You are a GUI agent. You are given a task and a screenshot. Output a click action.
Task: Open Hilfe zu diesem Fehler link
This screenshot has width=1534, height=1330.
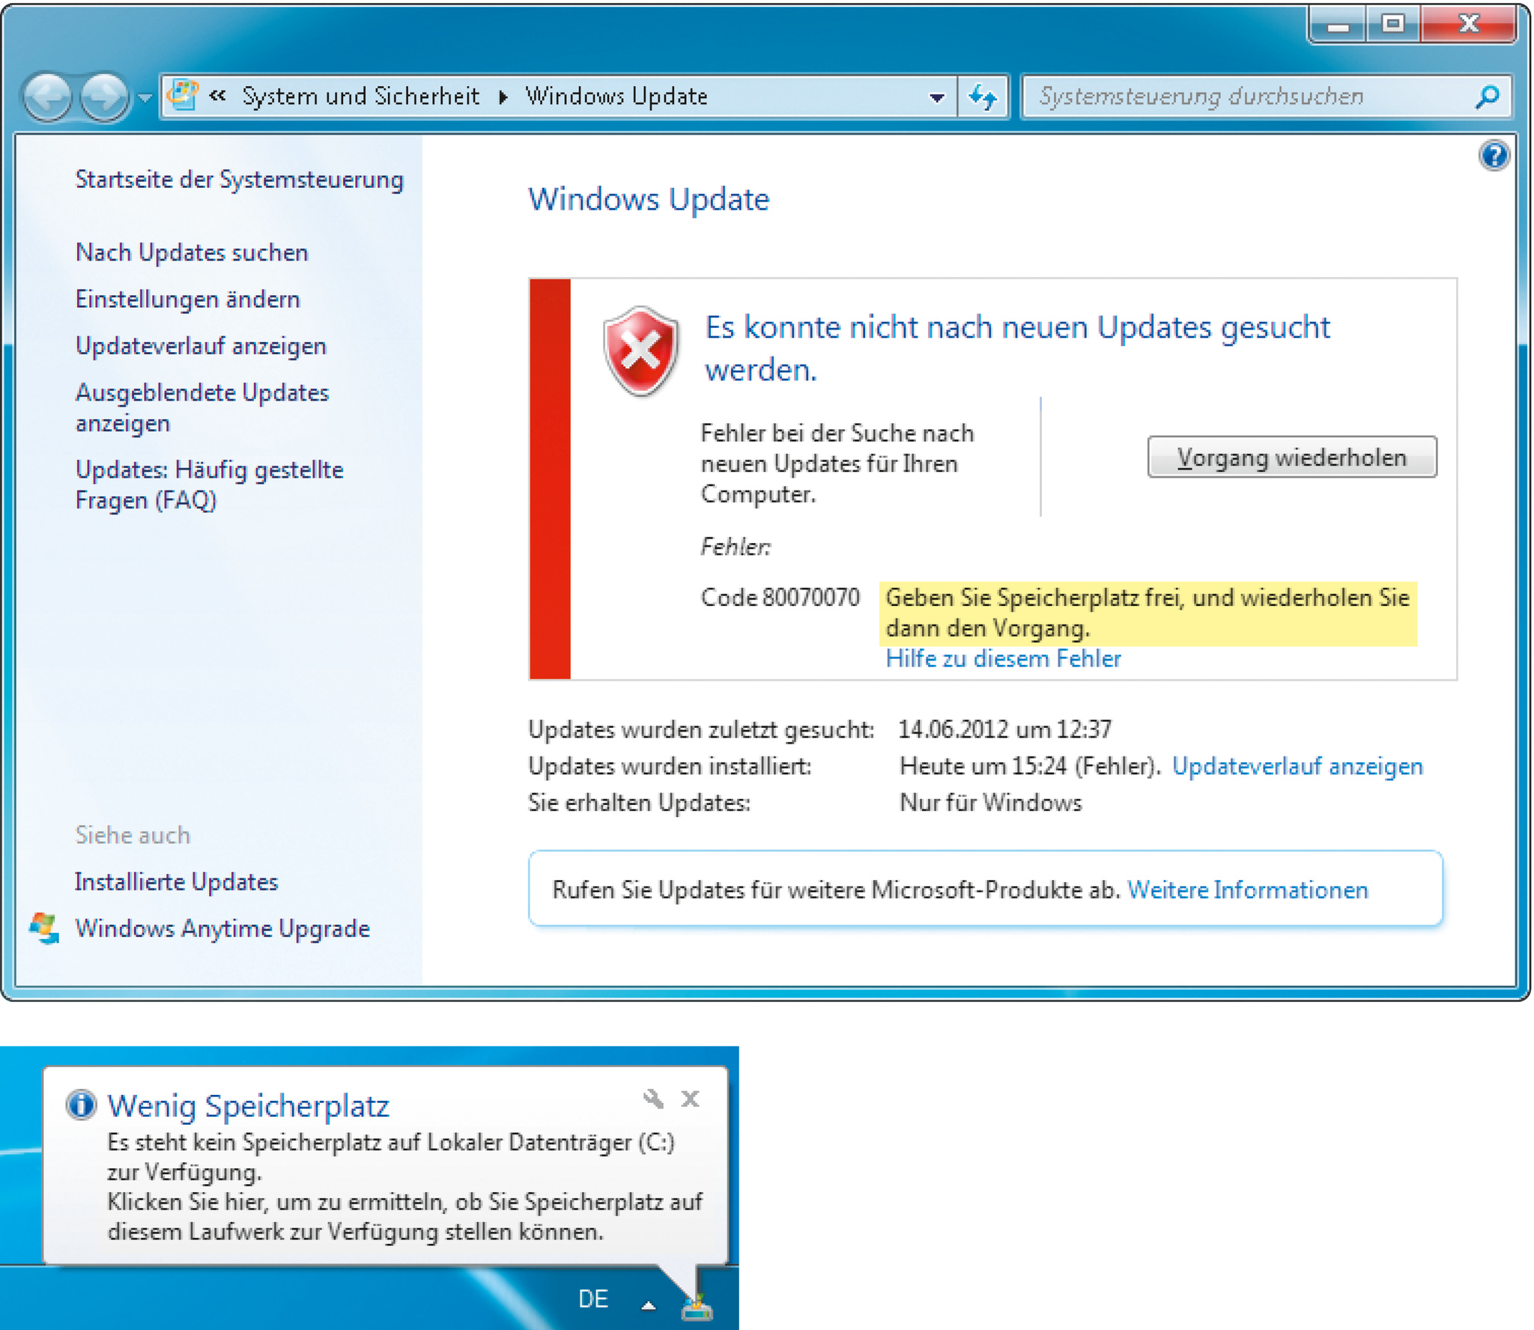tap(1003, 658)
